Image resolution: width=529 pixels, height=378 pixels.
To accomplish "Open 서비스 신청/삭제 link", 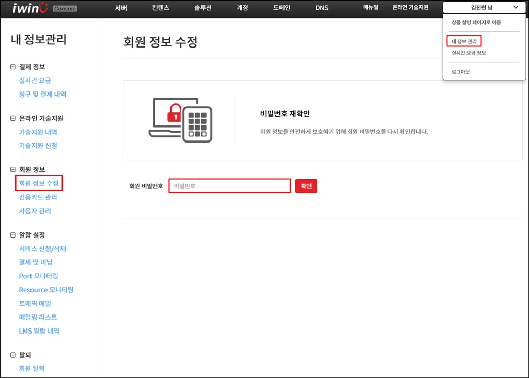I will 42,249.
